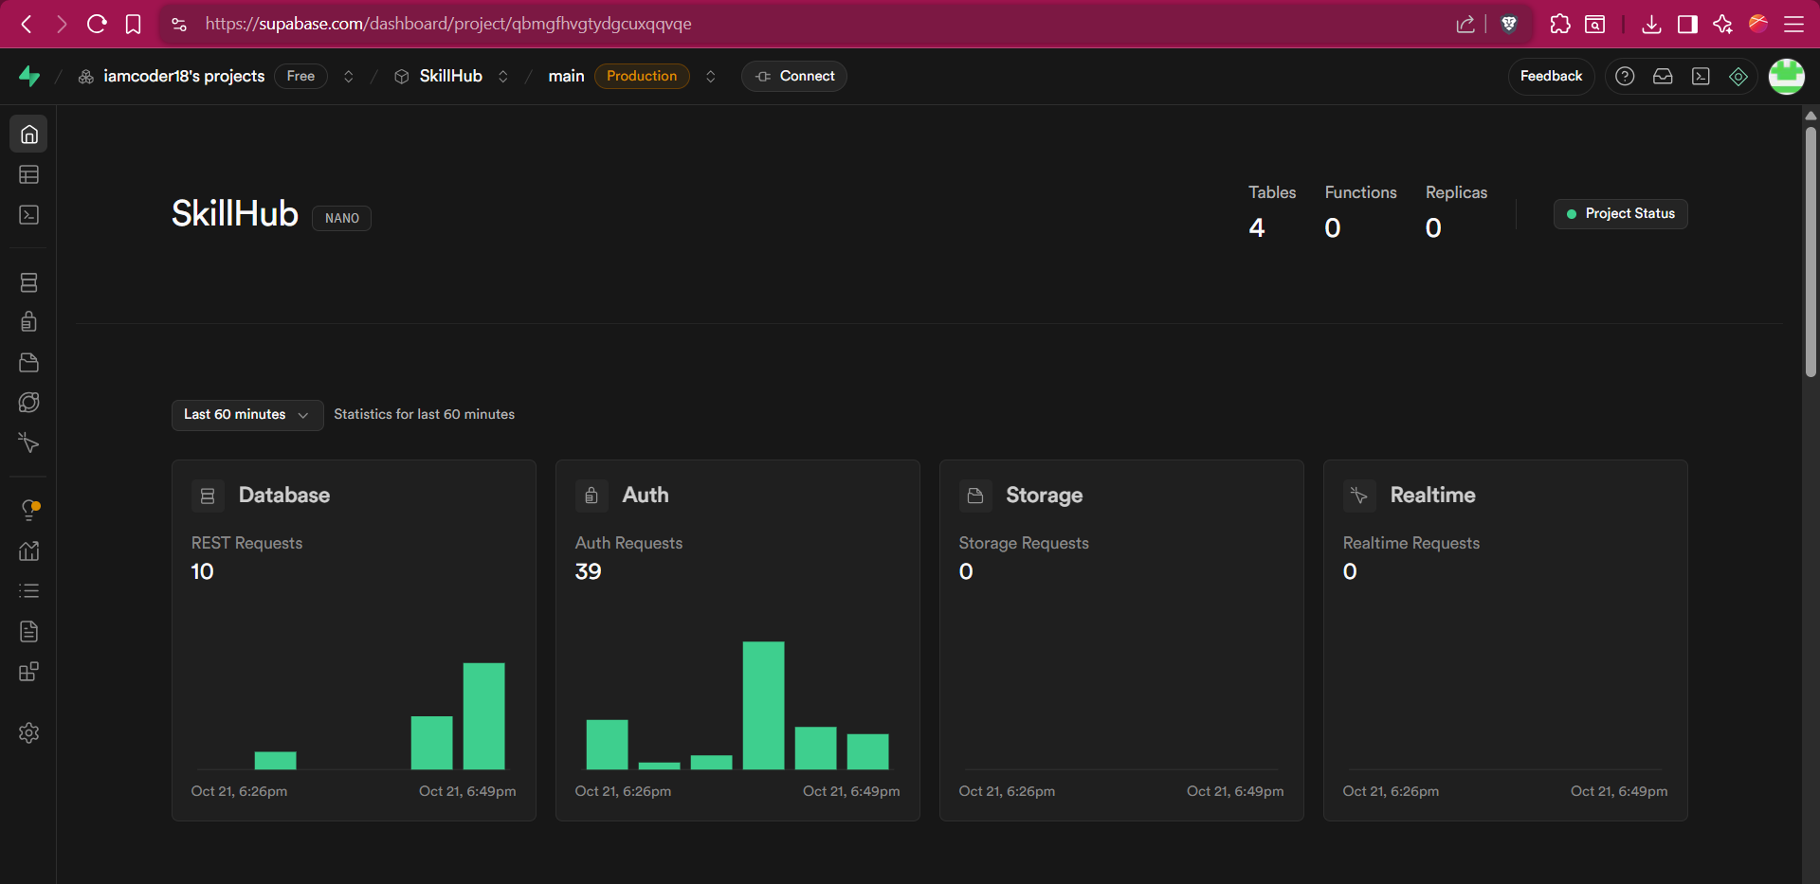
Task: Open Edge Functions from the sidebar
Action: pyautogui.click(x=29, y=403)
